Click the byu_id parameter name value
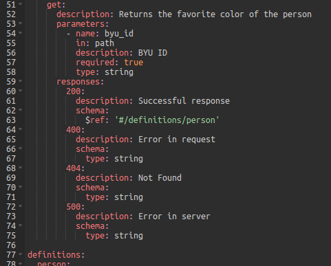Image resolution: width=331 pixels, height=266 pixels. (119, 34)
